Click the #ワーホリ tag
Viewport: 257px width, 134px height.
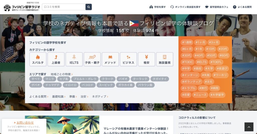pyautogui.click(x=220, y=75)
